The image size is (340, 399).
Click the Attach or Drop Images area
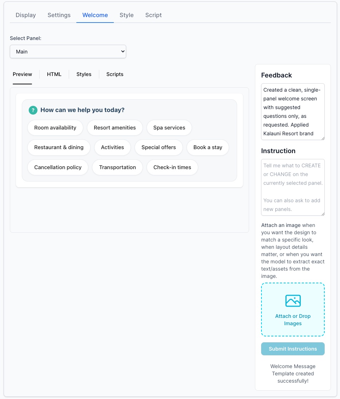click(293, 309)
